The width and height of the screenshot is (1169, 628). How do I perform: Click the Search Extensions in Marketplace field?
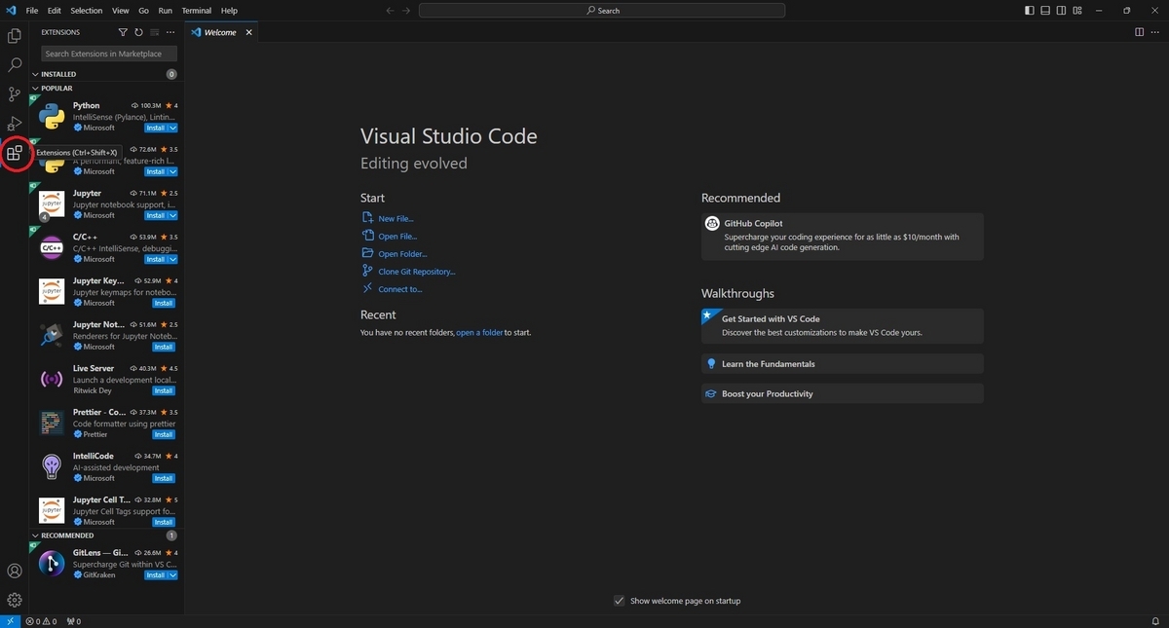(109, 54)
